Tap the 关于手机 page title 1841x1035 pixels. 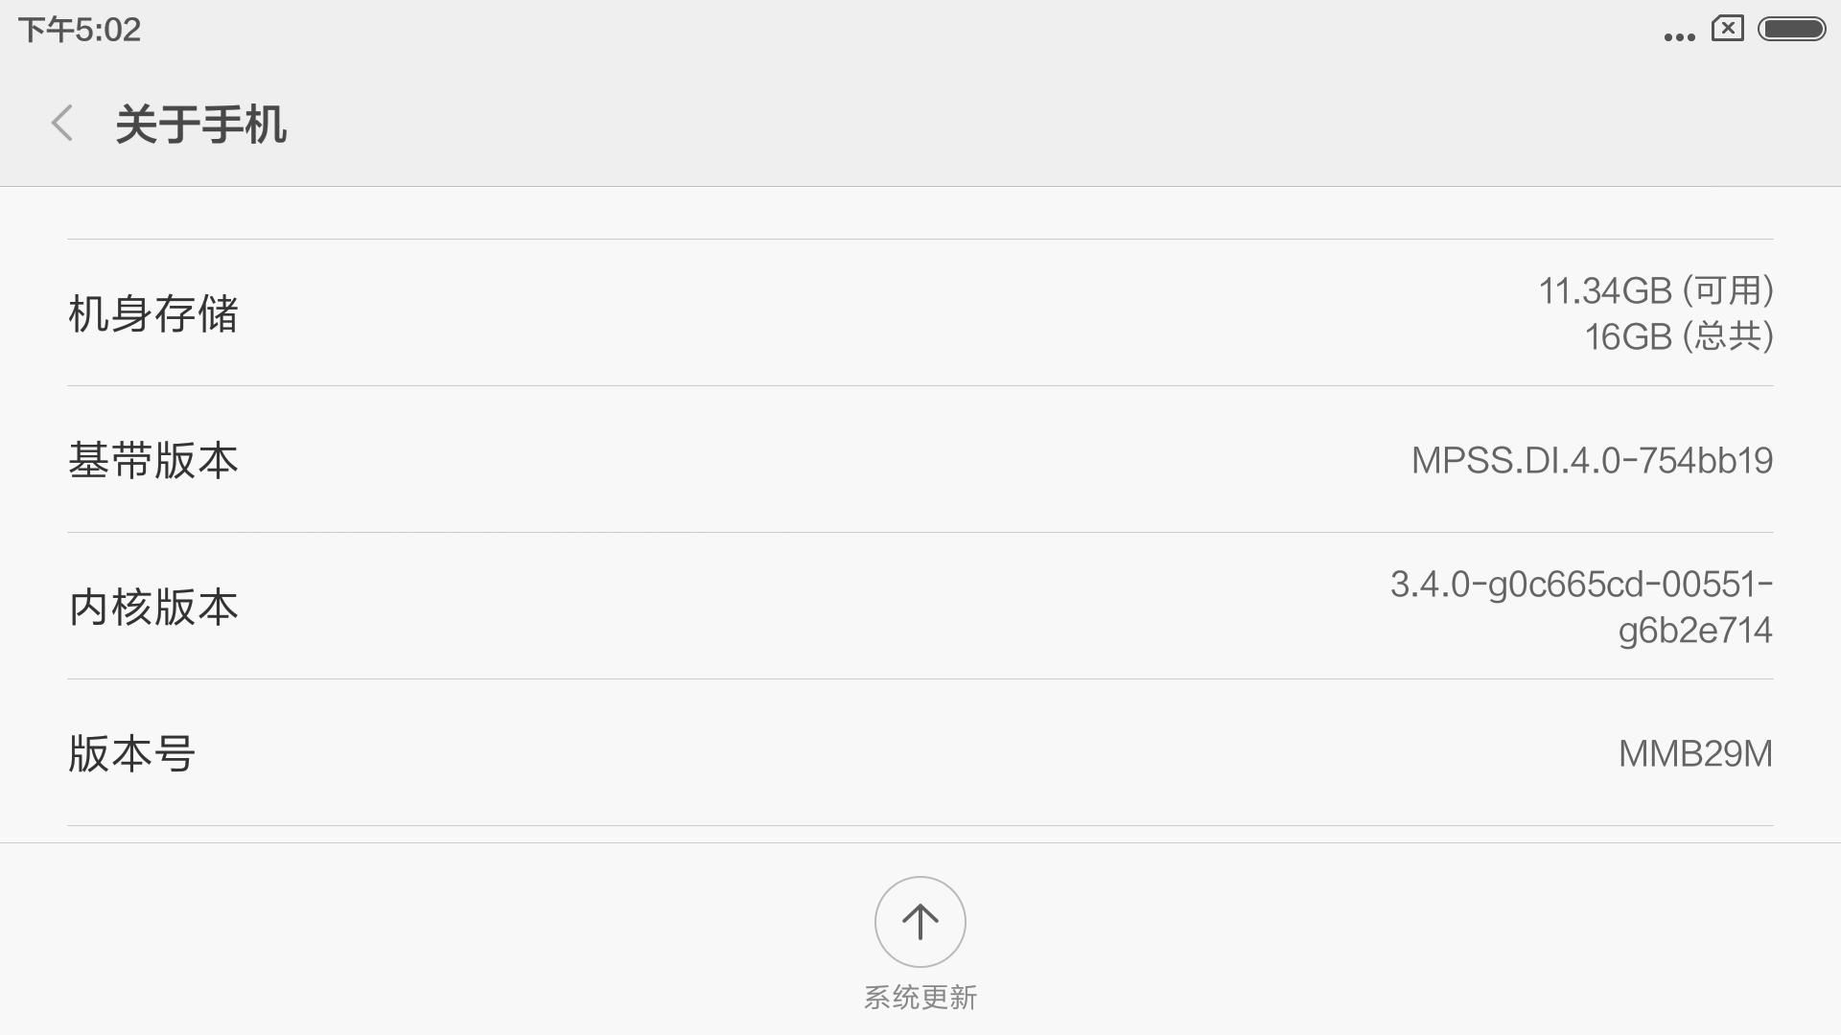point(200,125)
